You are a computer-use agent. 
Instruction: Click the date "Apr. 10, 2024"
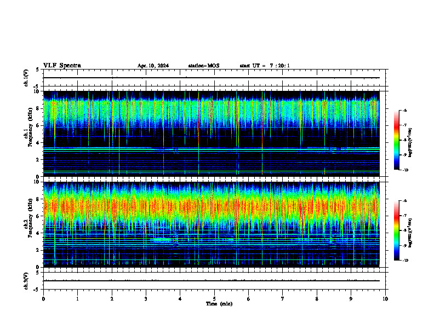coord(153,66)
